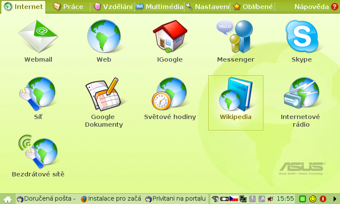The width and height of the screenshot is (340, 204).
Task: Open the Multimédia tab
Action: pos(160,7)
